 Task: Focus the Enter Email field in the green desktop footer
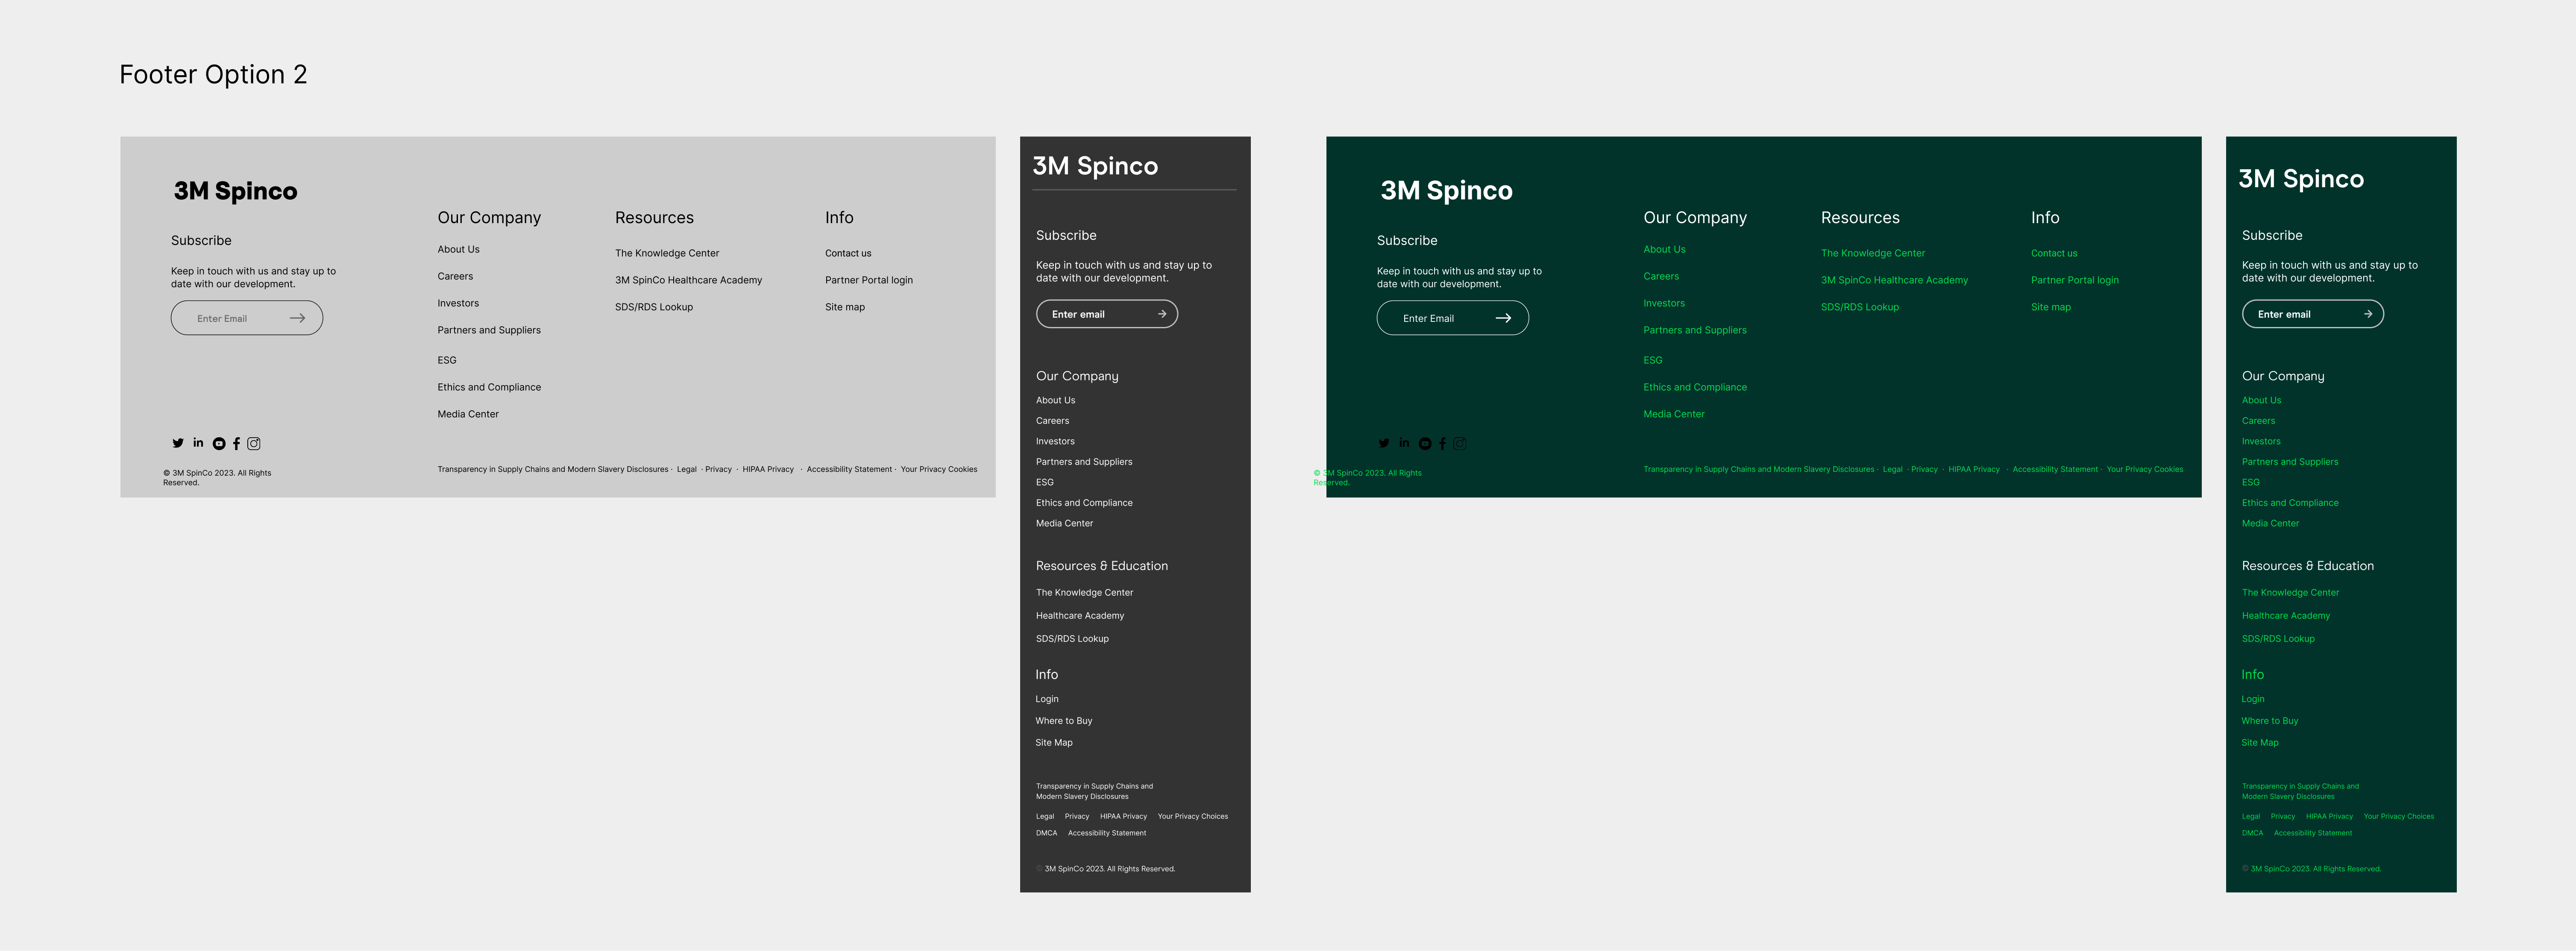[x=1452, y=318]
